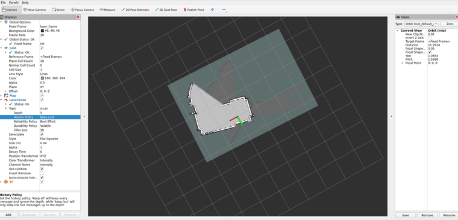The image size is (458, 220).
Task: Click the Remove button in Views panel
Action: point(427,215)
